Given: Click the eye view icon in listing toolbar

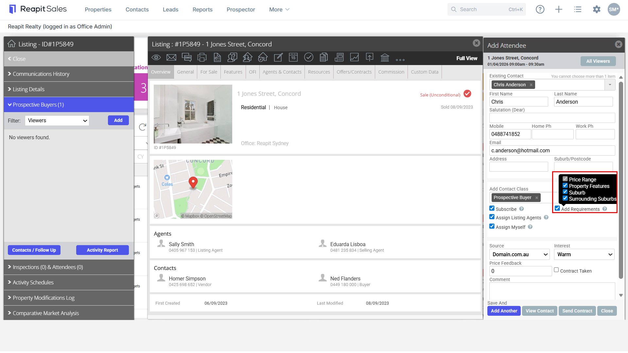Looking at the screenshot, I should 156,58.
